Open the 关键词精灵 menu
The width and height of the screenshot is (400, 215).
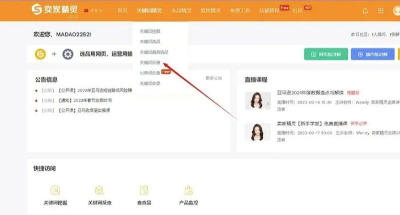pyautogui.click(x=149, y=10)
